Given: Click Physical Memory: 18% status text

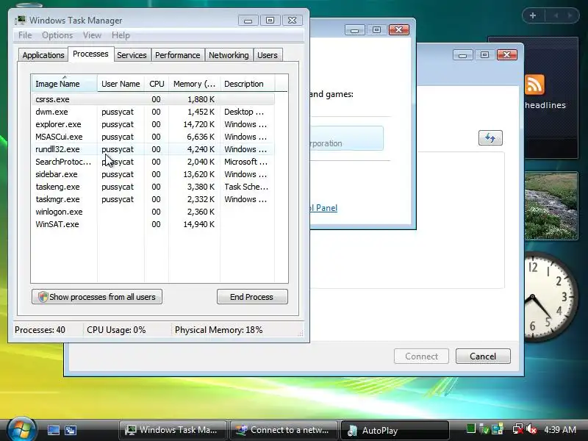Looking at the screenshot, I should (x=218, y=330).
